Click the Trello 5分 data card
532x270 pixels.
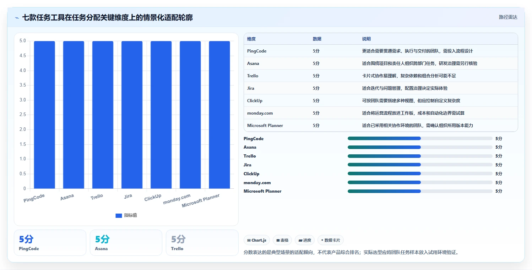coord(202,243)
